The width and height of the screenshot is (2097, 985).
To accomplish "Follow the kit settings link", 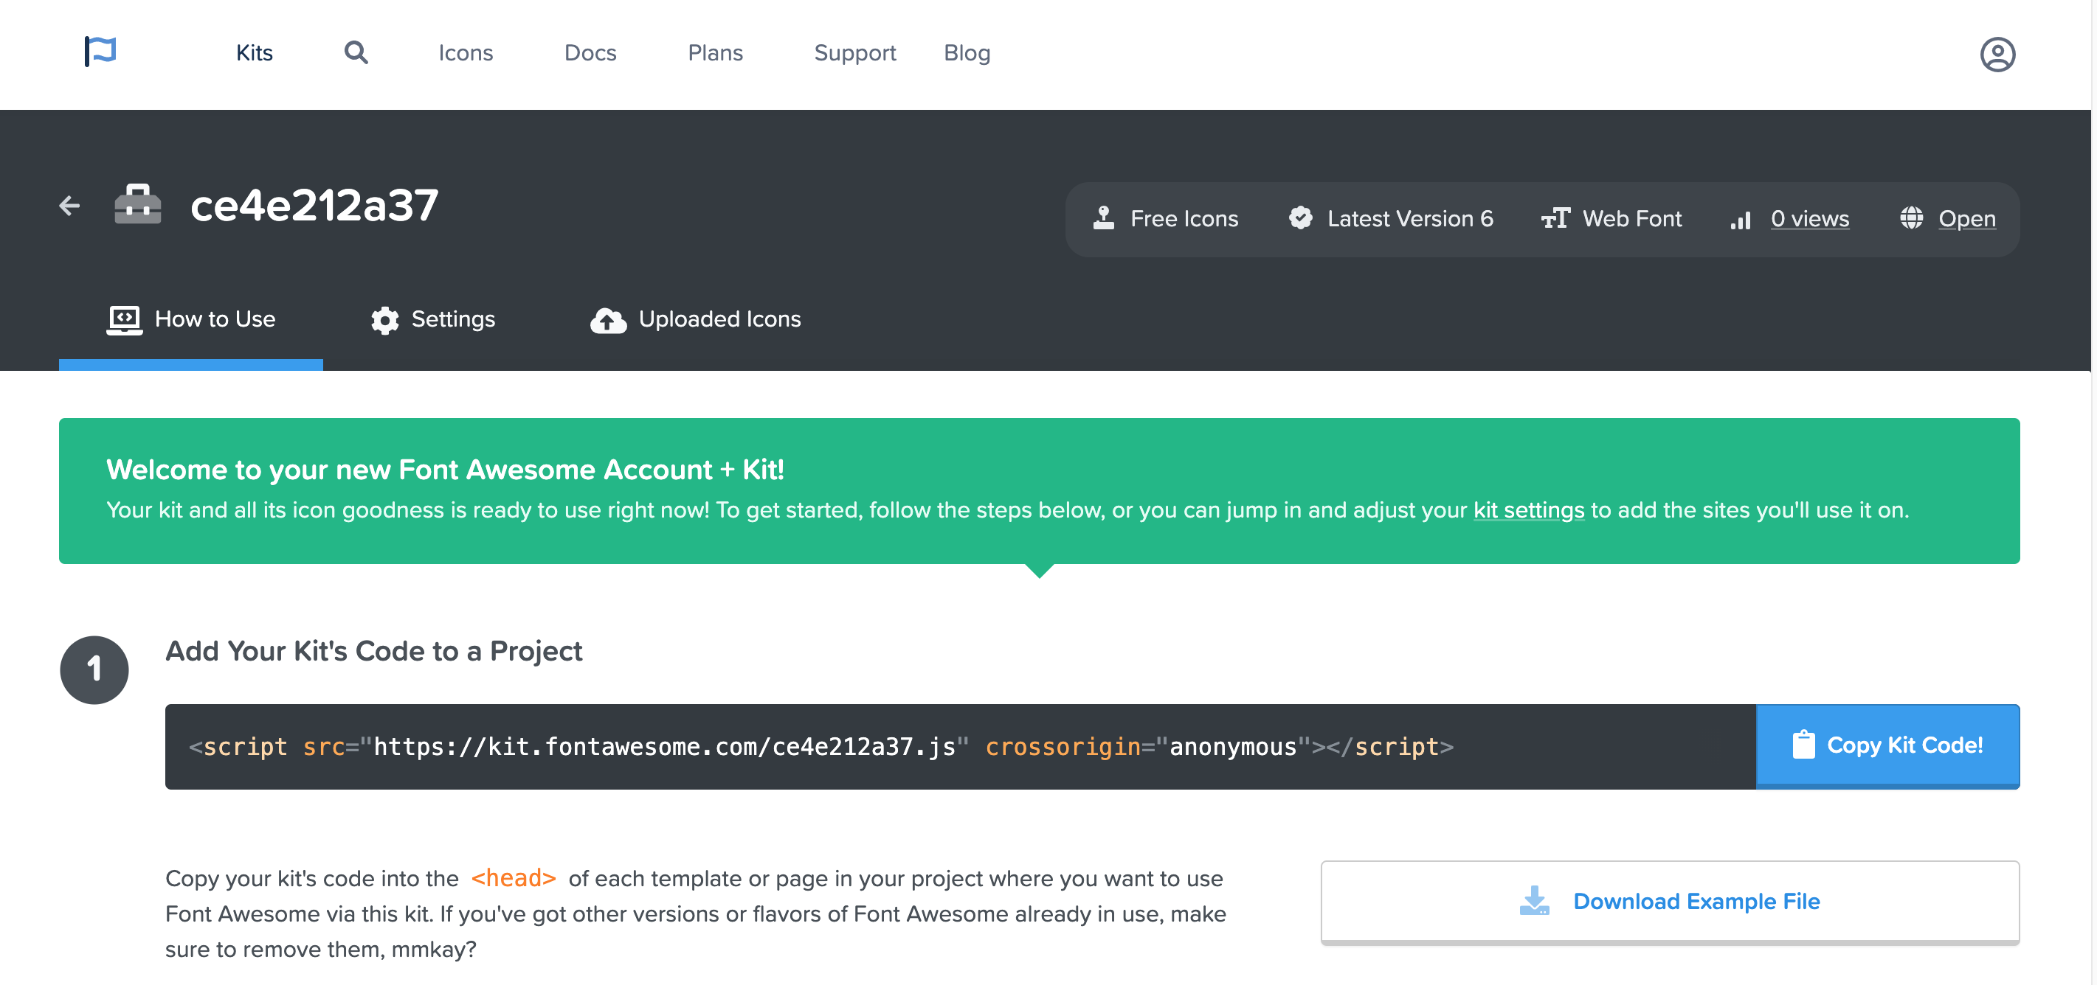I will pos(1528,510).
